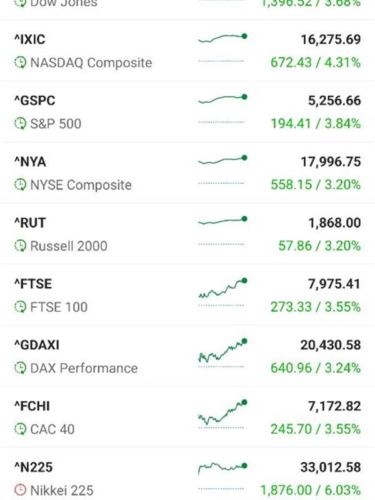Click the clock icon next to S&P 500
The image size is (375, 500).
click(x=21, y=124)
